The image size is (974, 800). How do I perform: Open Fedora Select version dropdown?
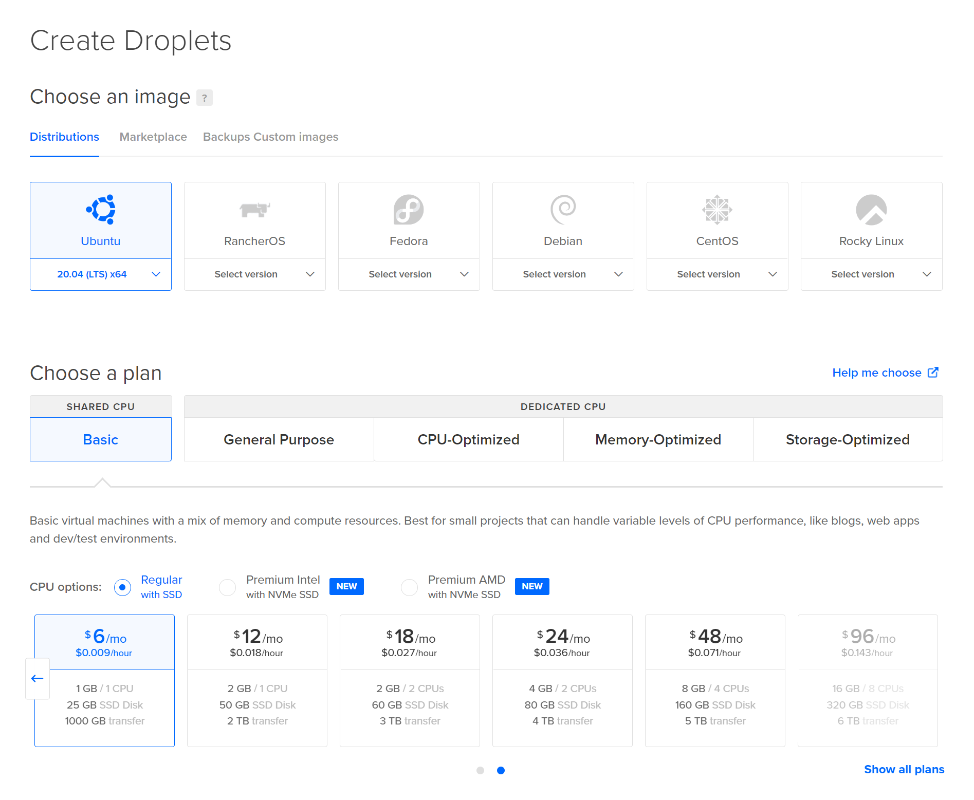click(409, 274)
